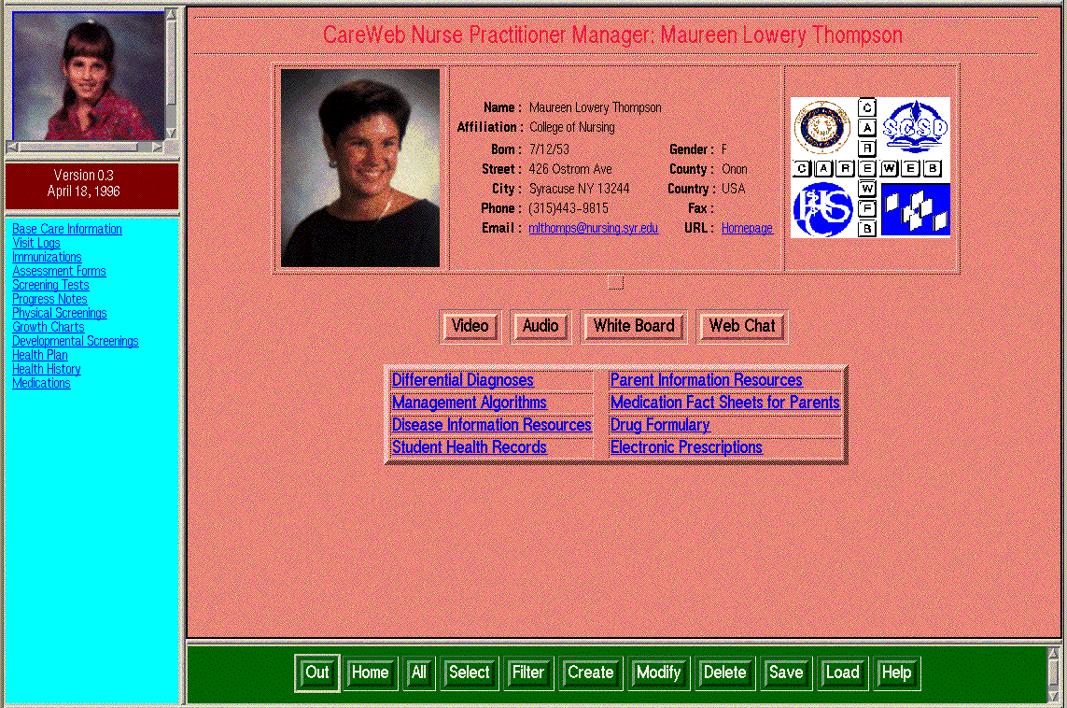Screen dimensions: 1067x708
Task: Open Growth Charts
Action: coord(49,327)
